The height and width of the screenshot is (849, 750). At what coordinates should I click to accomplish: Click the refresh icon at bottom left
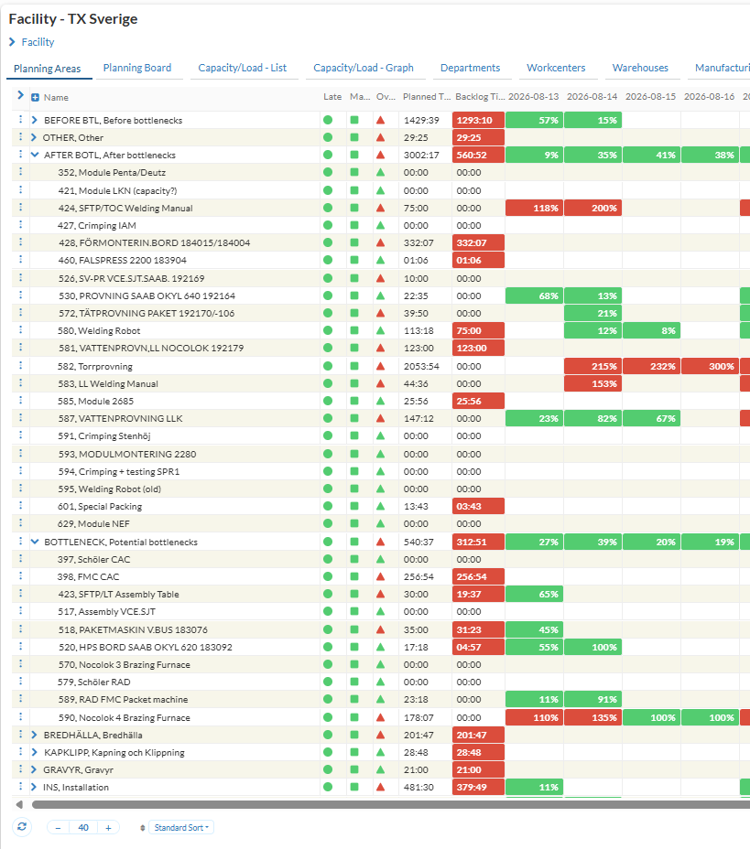pos(22,827)
